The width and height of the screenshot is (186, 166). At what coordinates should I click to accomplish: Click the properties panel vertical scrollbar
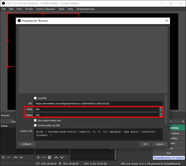[166, 109]
